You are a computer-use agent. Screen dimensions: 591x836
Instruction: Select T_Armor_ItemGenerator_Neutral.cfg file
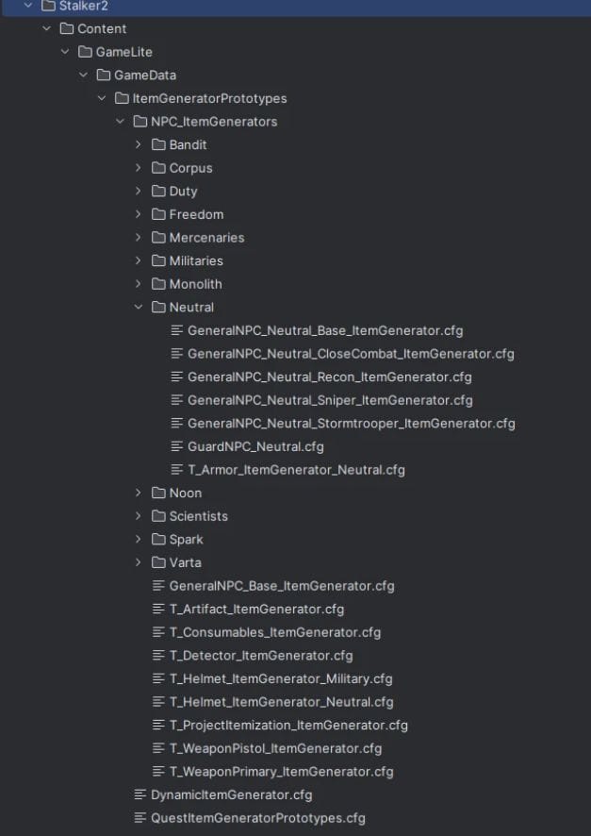(x=296, y=470)
